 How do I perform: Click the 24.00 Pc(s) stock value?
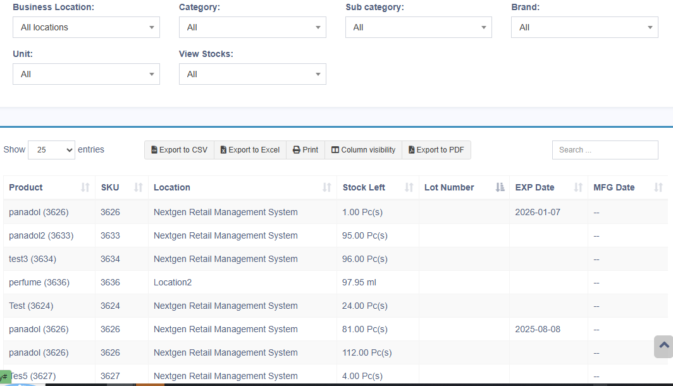[365, 306]
